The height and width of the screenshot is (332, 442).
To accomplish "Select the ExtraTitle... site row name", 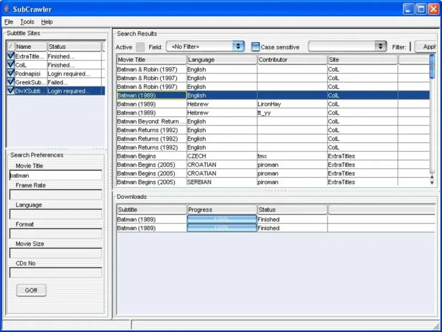I will click(x=29, y=56).
